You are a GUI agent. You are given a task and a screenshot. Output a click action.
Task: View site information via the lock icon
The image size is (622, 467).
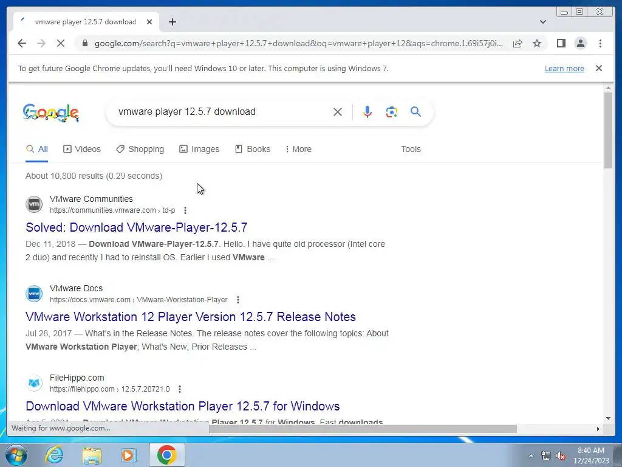84,43
